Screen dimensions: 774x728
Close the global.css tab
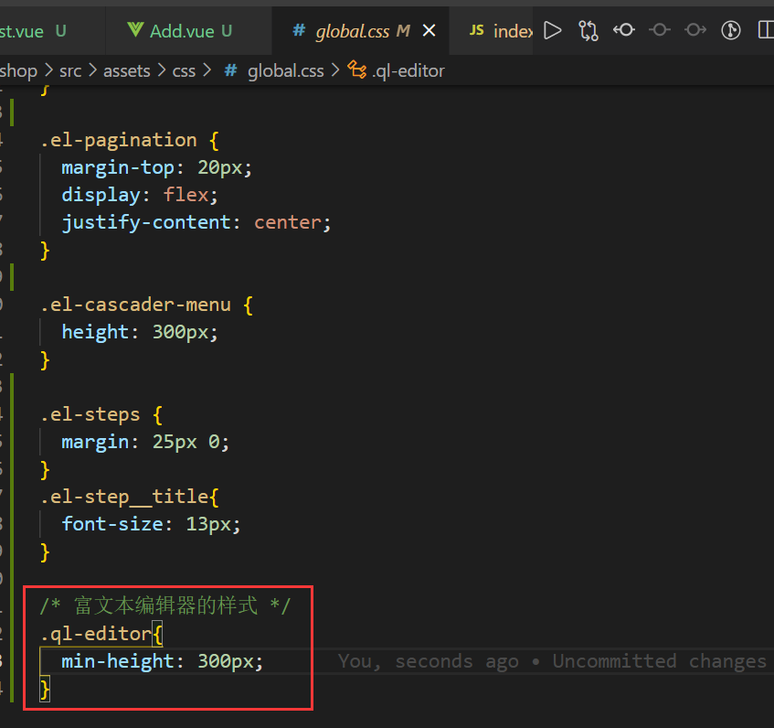tap(429, 31)
